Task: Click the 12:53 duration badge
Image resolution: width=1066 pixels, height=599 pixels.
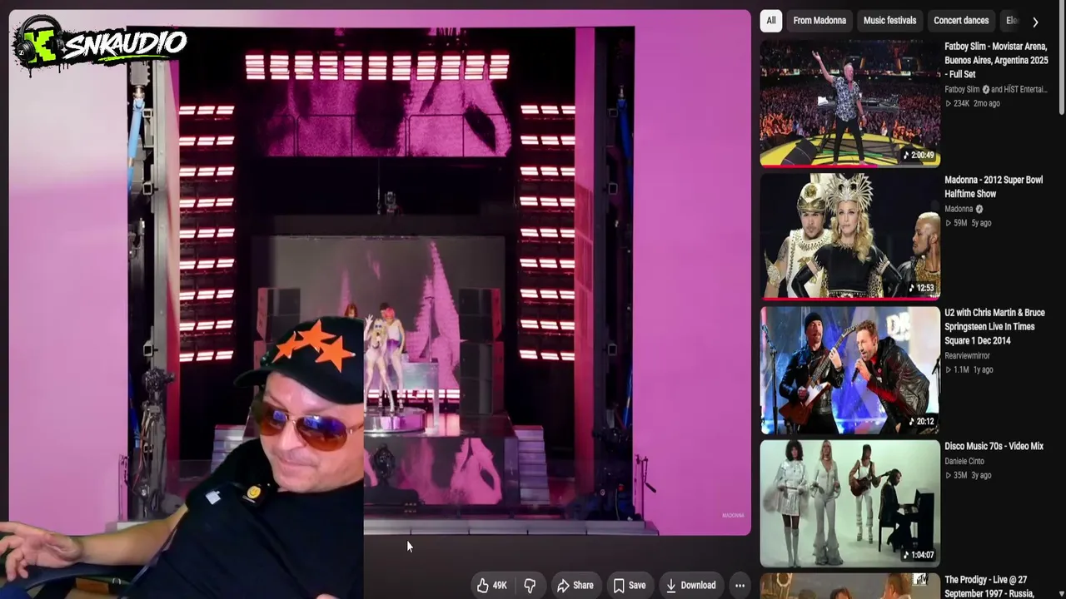Action: pos(920,288)
